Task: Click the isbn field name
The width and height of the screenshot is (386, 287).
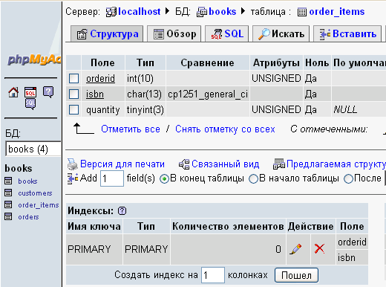Action: [x=95, y=94]
